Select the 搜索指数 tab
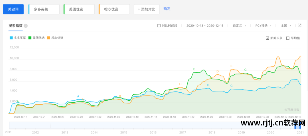308x136 pixels. click(15, 26)
